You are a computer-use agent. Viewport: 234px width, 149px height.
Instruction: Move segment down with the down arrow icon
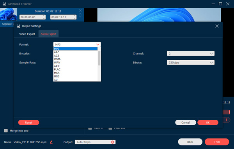click(80, 16)
